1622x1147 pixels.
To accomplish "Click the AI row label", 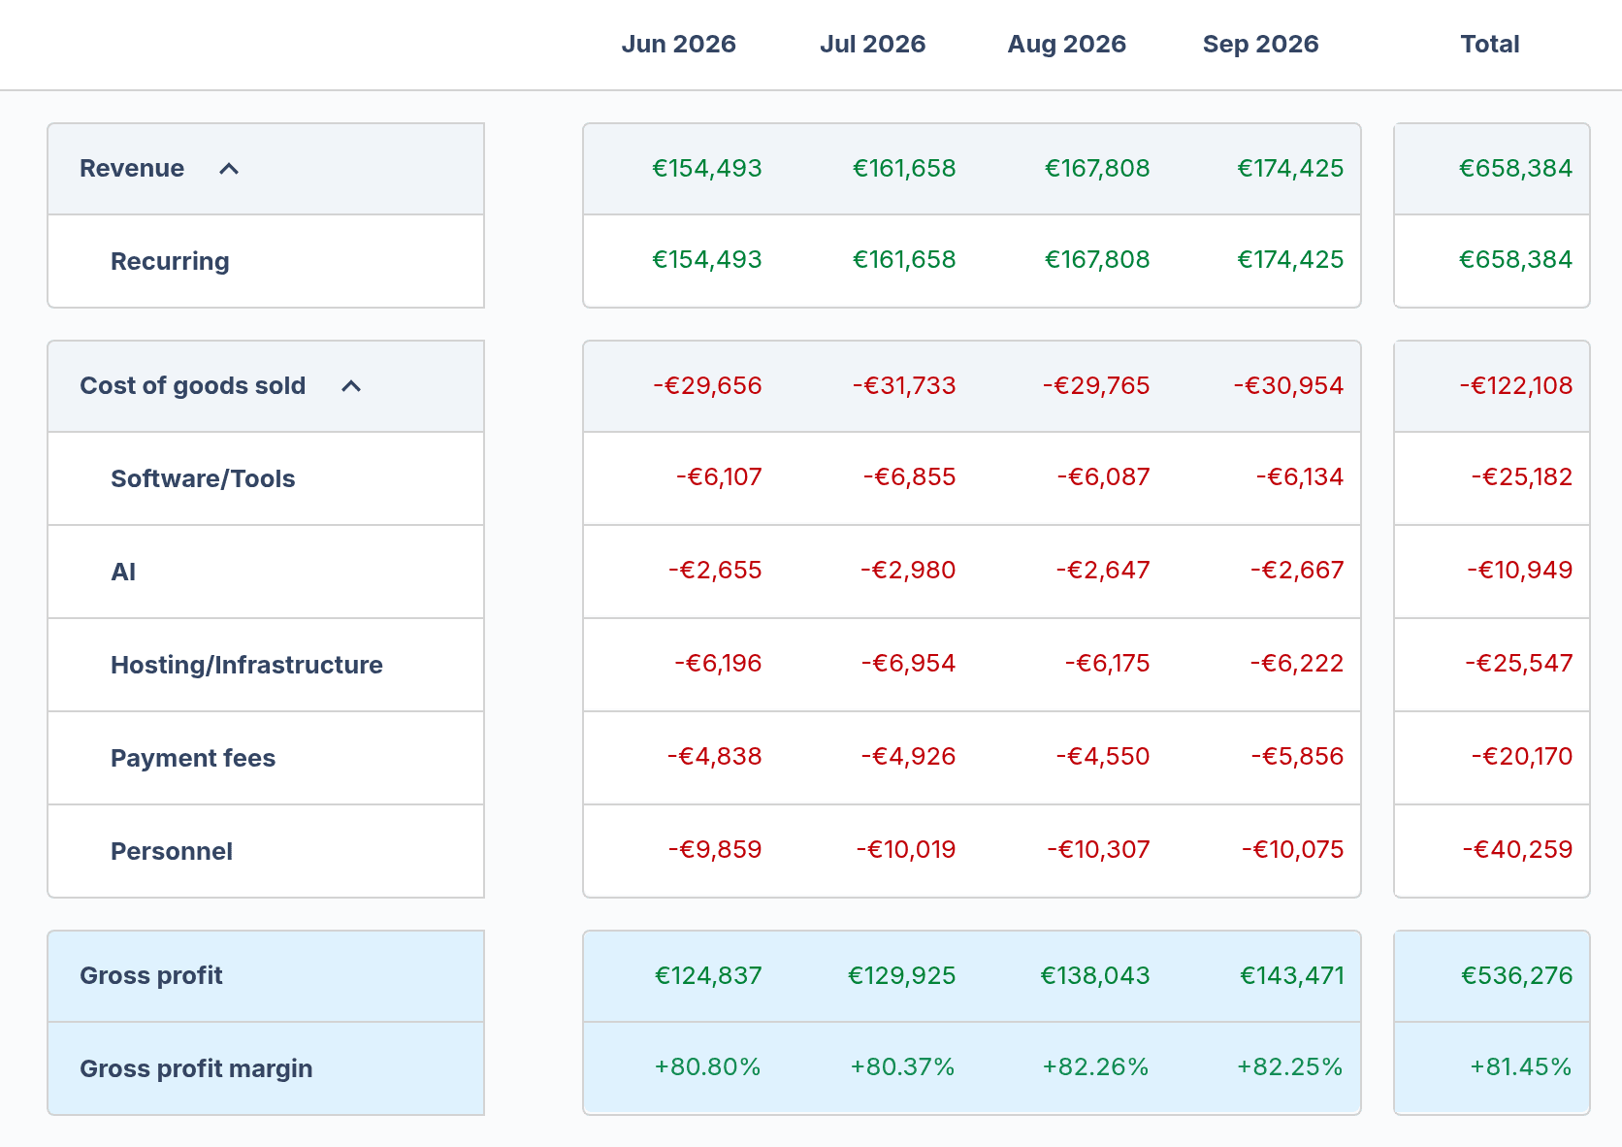I will coord(123,572).
